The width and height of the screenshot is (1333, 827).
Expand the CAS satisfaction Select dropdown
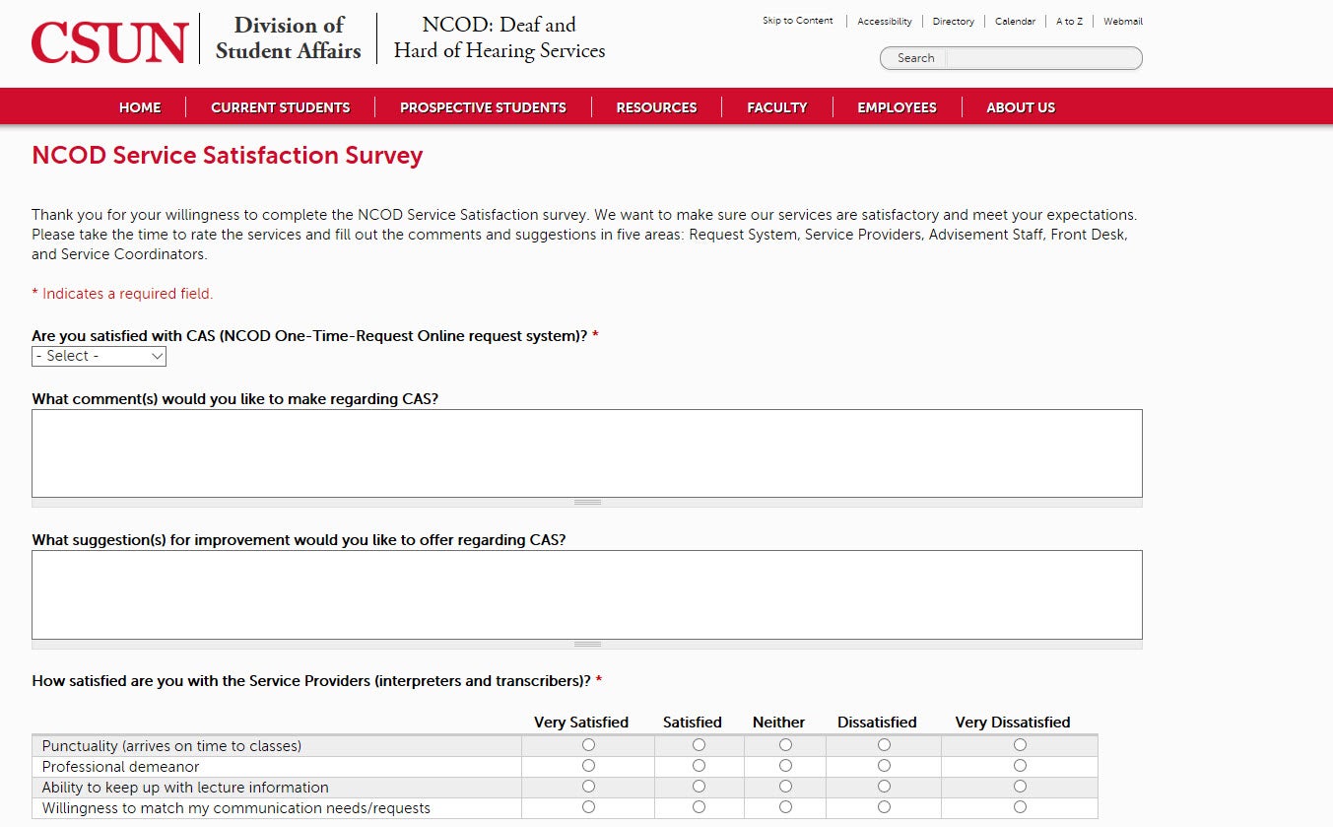99,356
